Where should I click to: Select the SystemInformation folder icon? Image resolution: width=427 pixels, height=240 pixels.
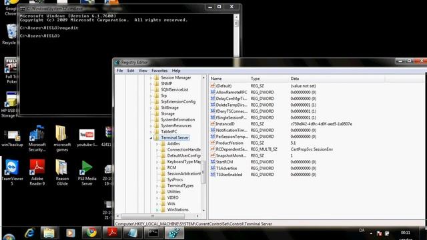point(157,119)
